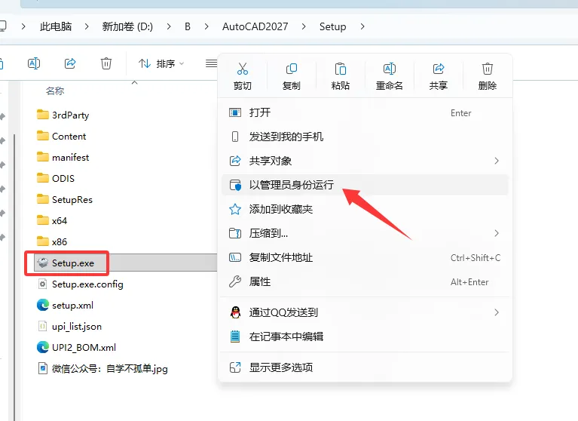Expand the 压缩到... submenu arrow
578x421 pixels.
pyautogui.click(x=497, y=233)
